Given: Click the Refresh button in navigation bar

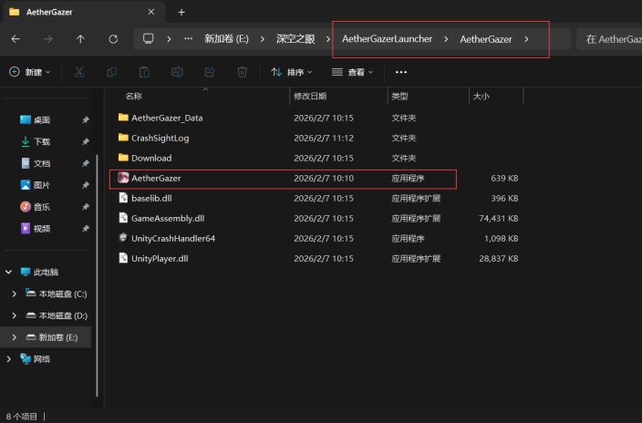Looking at the screenshot, I should pos(113,39).
